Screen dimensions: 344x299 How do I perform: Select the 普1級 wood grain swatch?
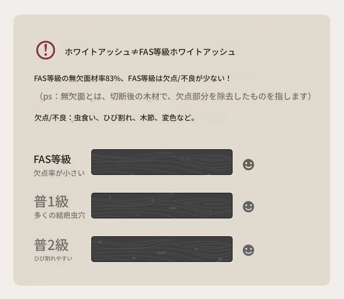coord(161,206)
